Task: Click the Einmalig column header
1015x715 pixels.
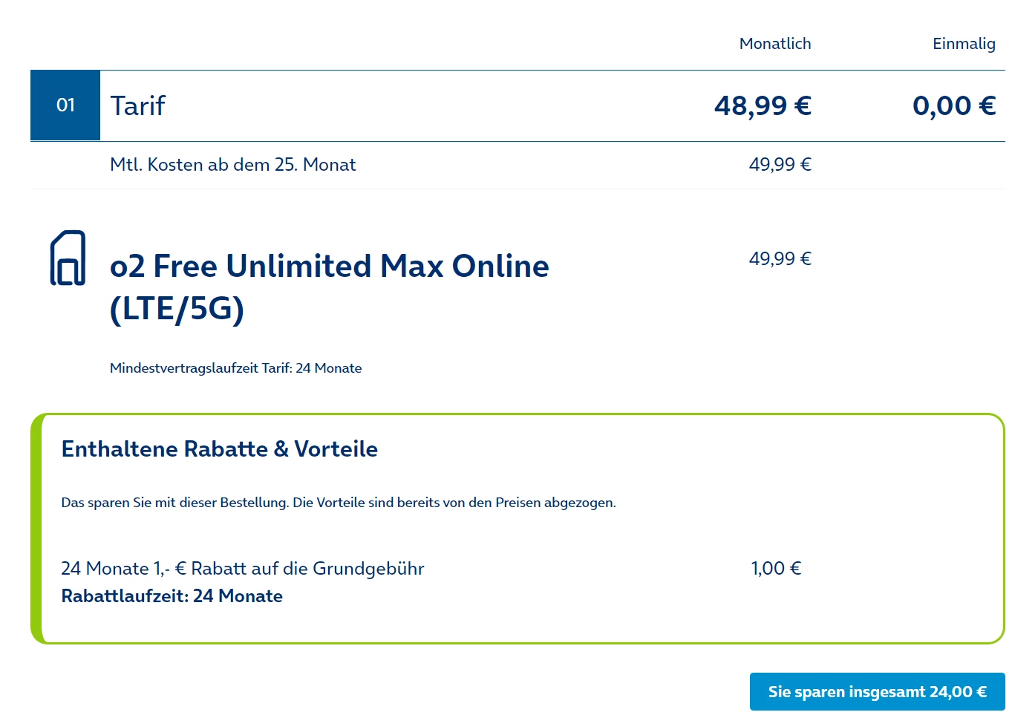Action: click(x=963, y=44)
